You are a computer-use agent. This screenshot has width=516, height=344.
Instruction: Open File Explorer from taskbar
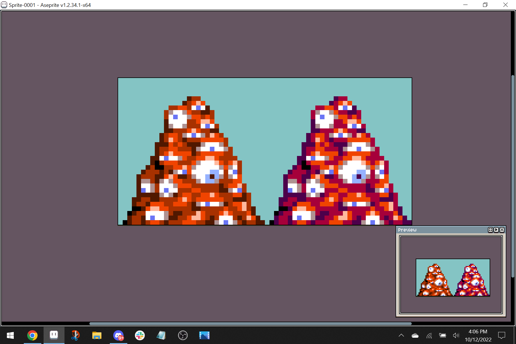97,335
